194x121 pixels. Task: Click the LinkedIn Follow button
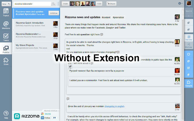pos(46,118)
